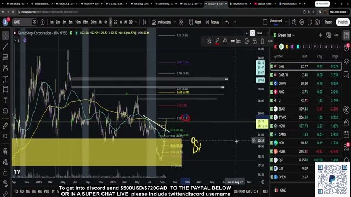Viewport: 351px width, 197px height.
Task: Click the Publish button
Action: pos(343,22)
